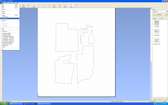The image size is (168, 105).
Task: Click the symbol panel button with X
Action: tap(166, 99)
